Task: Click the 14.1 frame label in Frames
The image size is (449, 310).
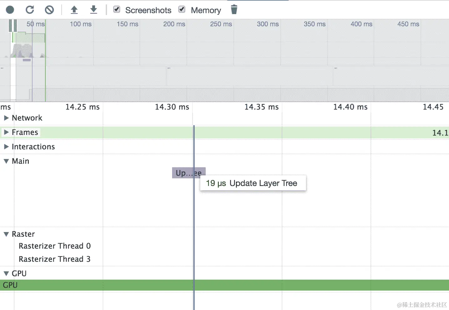Action: (440, 133)
